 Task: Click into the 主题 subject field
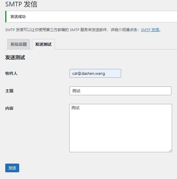click(x=121, y=91)
